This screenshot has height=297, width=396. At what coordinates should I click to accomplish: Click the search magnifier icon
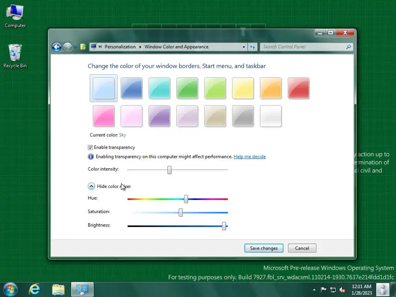349,47
